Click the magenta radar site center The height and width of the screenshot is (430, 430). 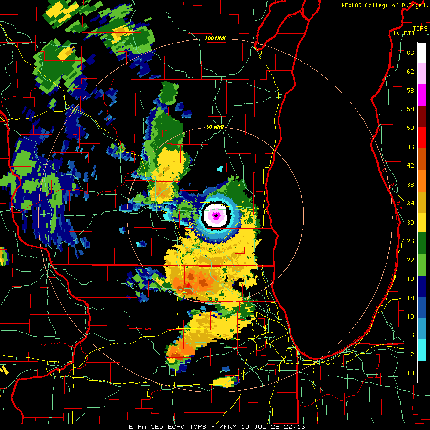click(216, 216)
